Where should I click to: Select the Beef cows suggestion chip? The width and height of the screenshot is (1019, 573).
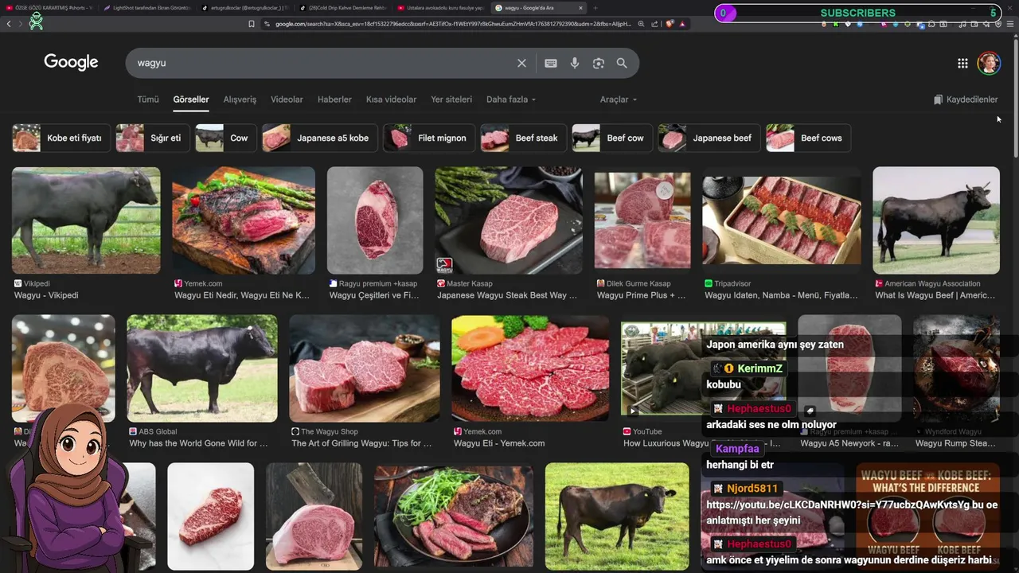point(808,138)
